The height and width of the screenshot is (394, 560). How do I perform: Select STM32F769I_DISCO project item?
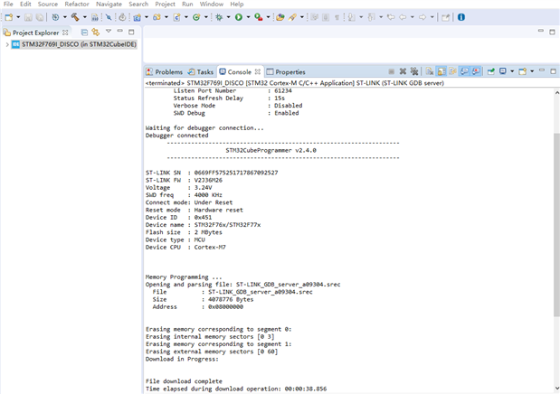[74, 44]
